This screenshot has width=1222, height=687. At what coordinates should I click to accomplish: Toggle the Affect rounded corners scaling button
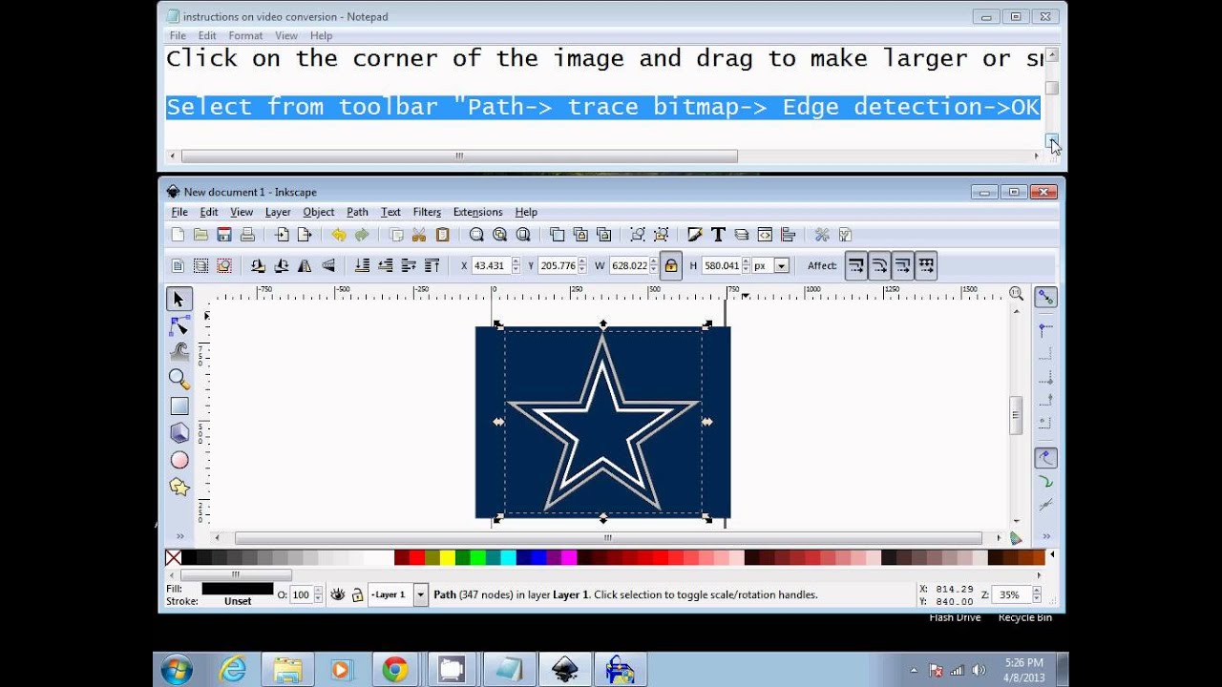point(879,266)
